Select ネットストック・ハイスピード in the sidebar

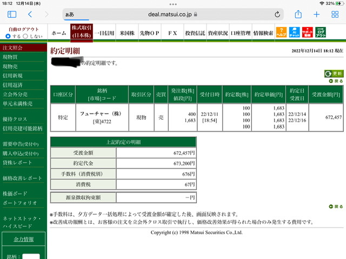point(22,222)
